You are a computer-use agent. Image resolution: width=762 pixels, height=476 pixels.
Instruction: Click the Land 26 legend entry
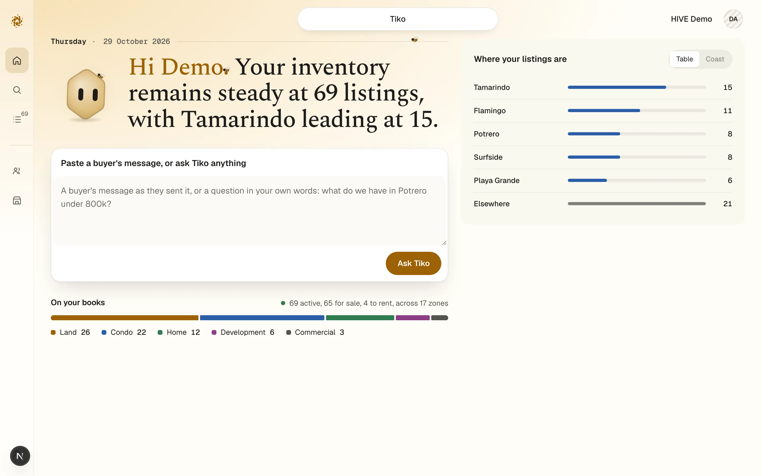tap(71, 332)
